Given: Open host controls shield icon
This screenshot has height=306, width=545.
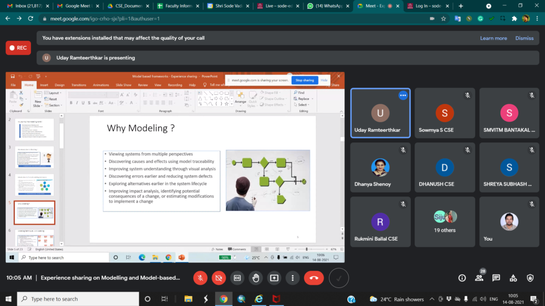Looking at the screenshot, I should coord(530,278).
